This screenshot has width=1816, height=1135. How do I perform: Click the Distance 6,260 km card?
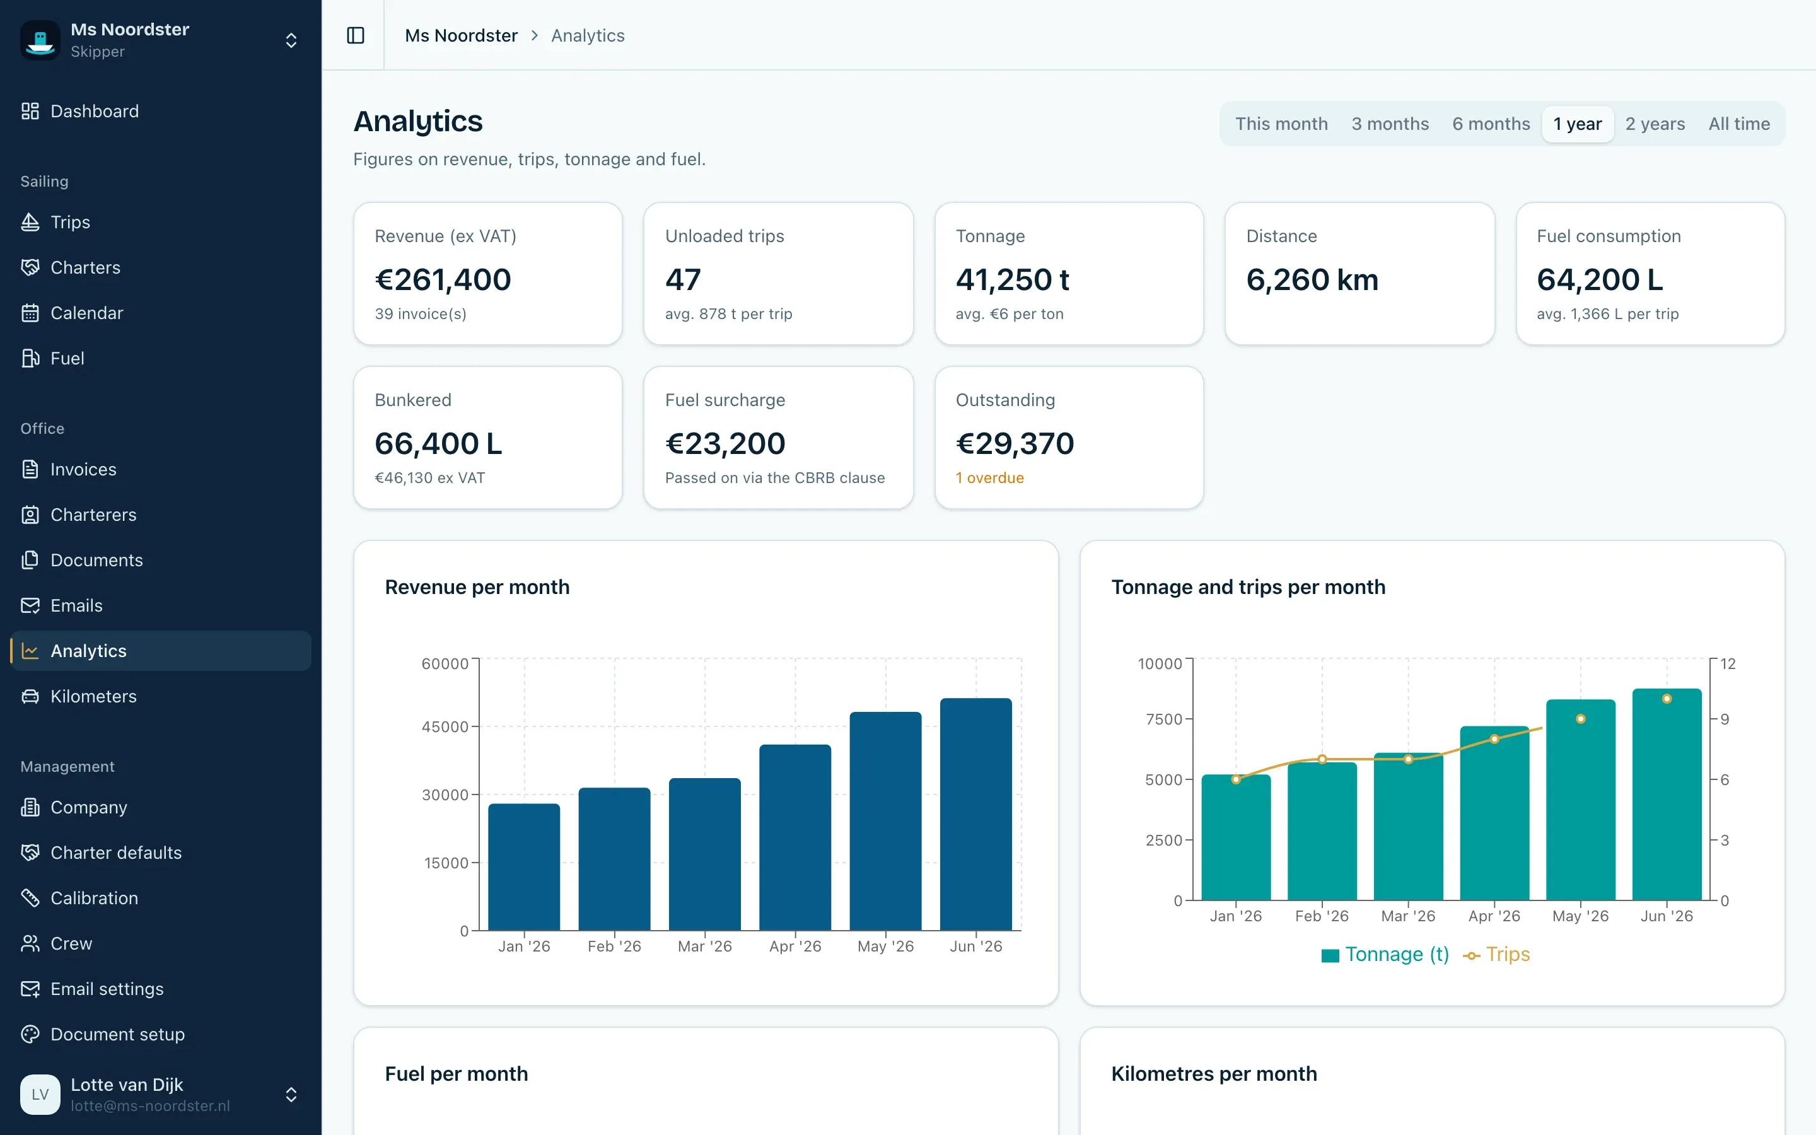tap(1359, 274)
